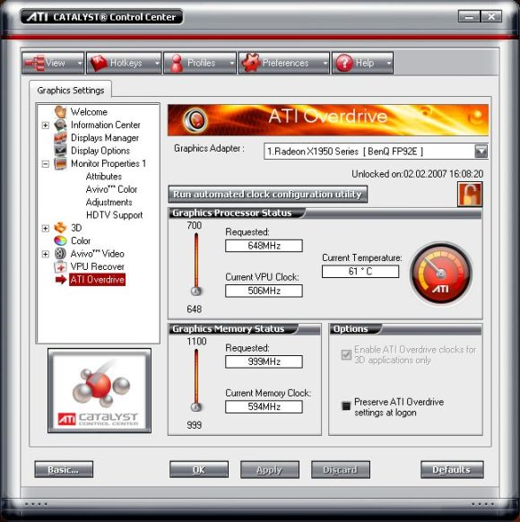Image resolution: width=520 pixels, height=522 pixels.
Task: Click the Profiles person icon
Action: click(x=177, y=63)
